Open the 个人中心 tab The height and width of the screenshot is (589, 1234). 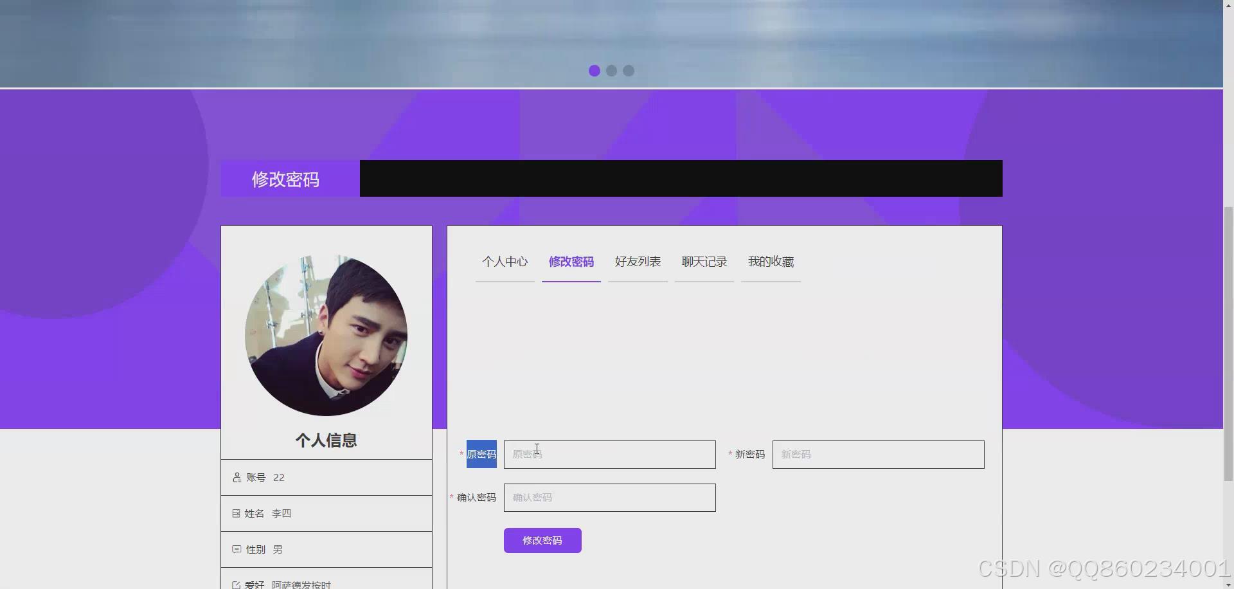505,262
